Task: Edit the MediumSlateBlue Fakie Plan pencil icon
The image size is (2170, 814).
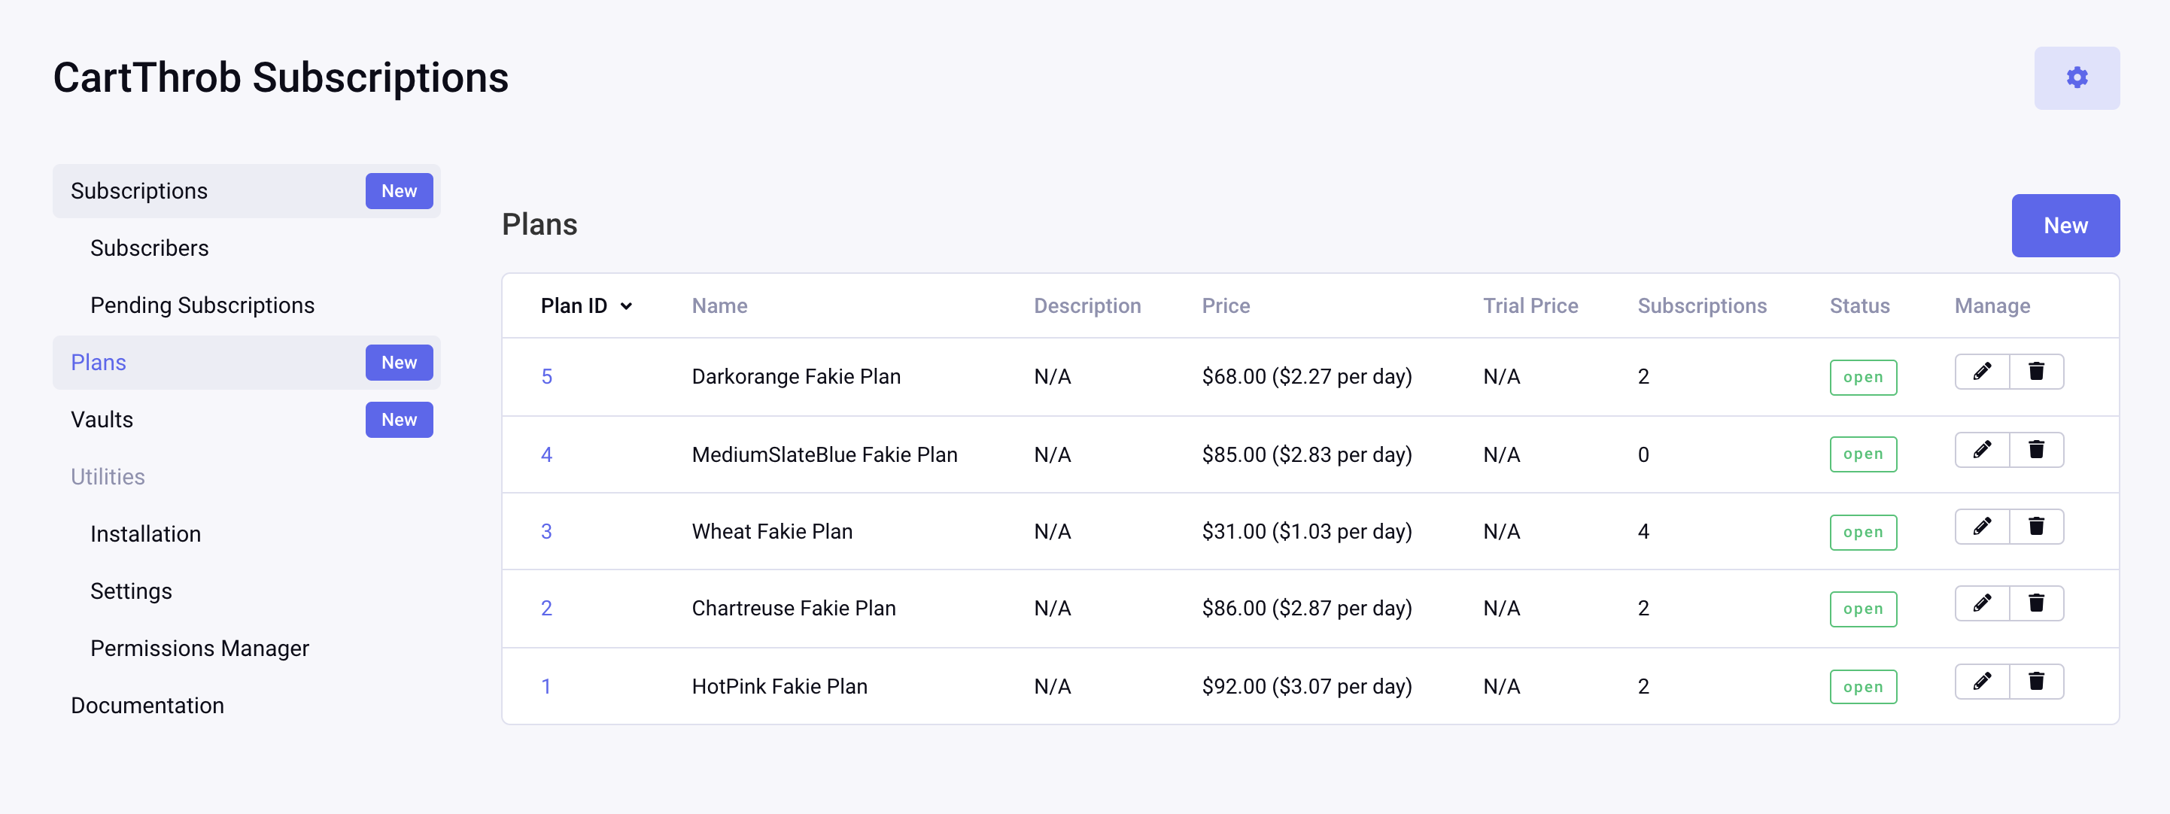Action: (x=1981, y=450)
